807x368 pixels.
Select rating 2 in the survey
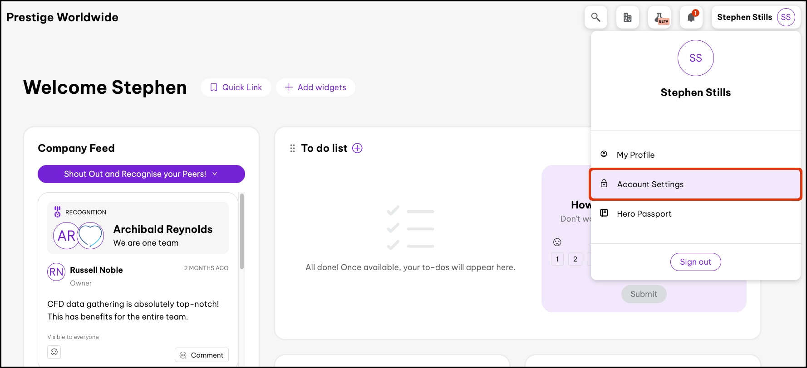pos(575,259)
